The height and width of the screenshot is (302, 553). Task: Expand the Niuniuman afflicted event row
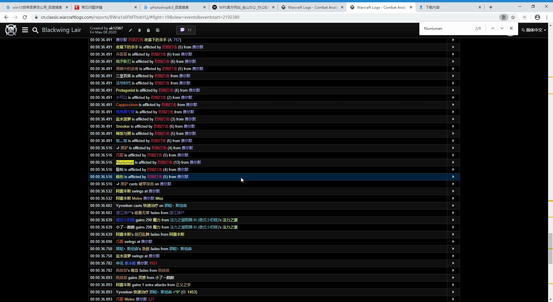453,162
